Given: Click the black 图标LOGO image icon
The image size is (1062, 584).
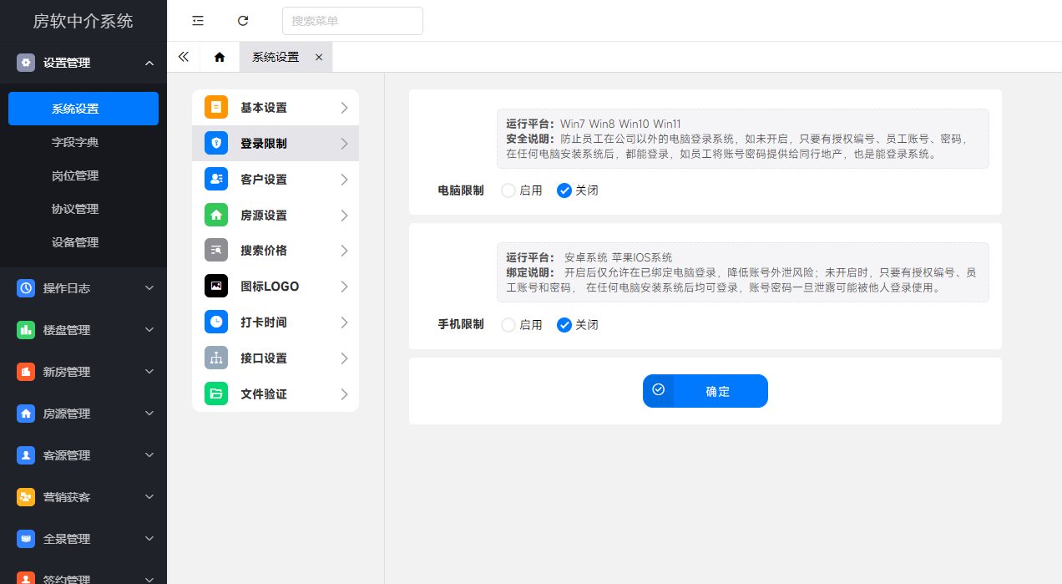Looking at the screenshot, I should pyautogui.click(x=216, y=286).
